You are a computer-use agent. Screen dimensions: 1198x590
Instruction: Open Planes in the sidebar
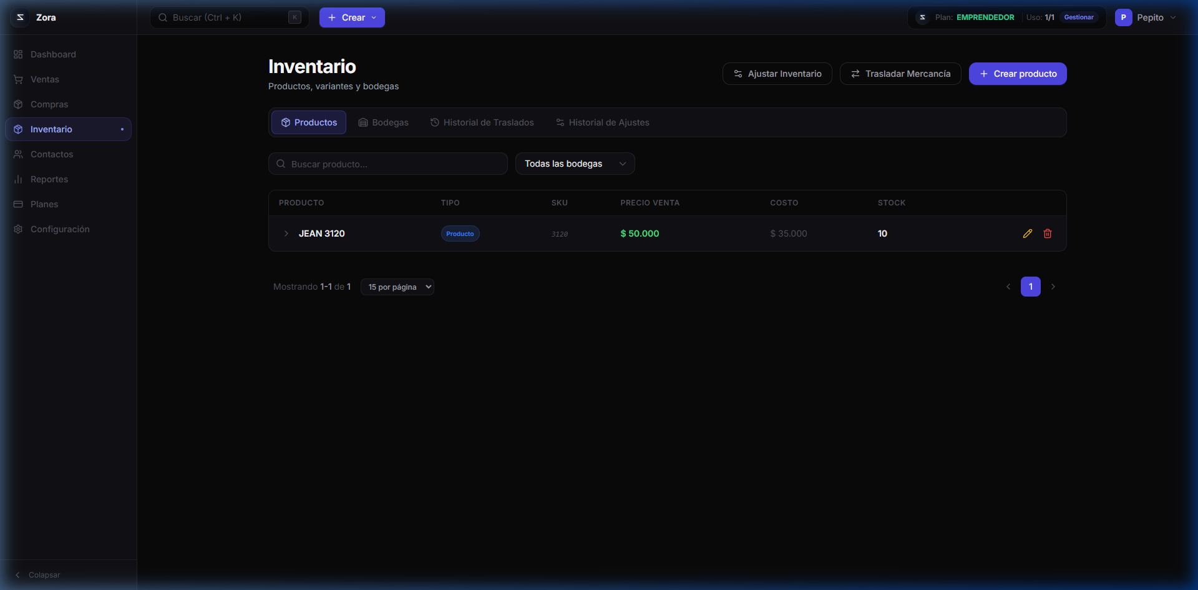pyautogui.click(x=44, y=204)
